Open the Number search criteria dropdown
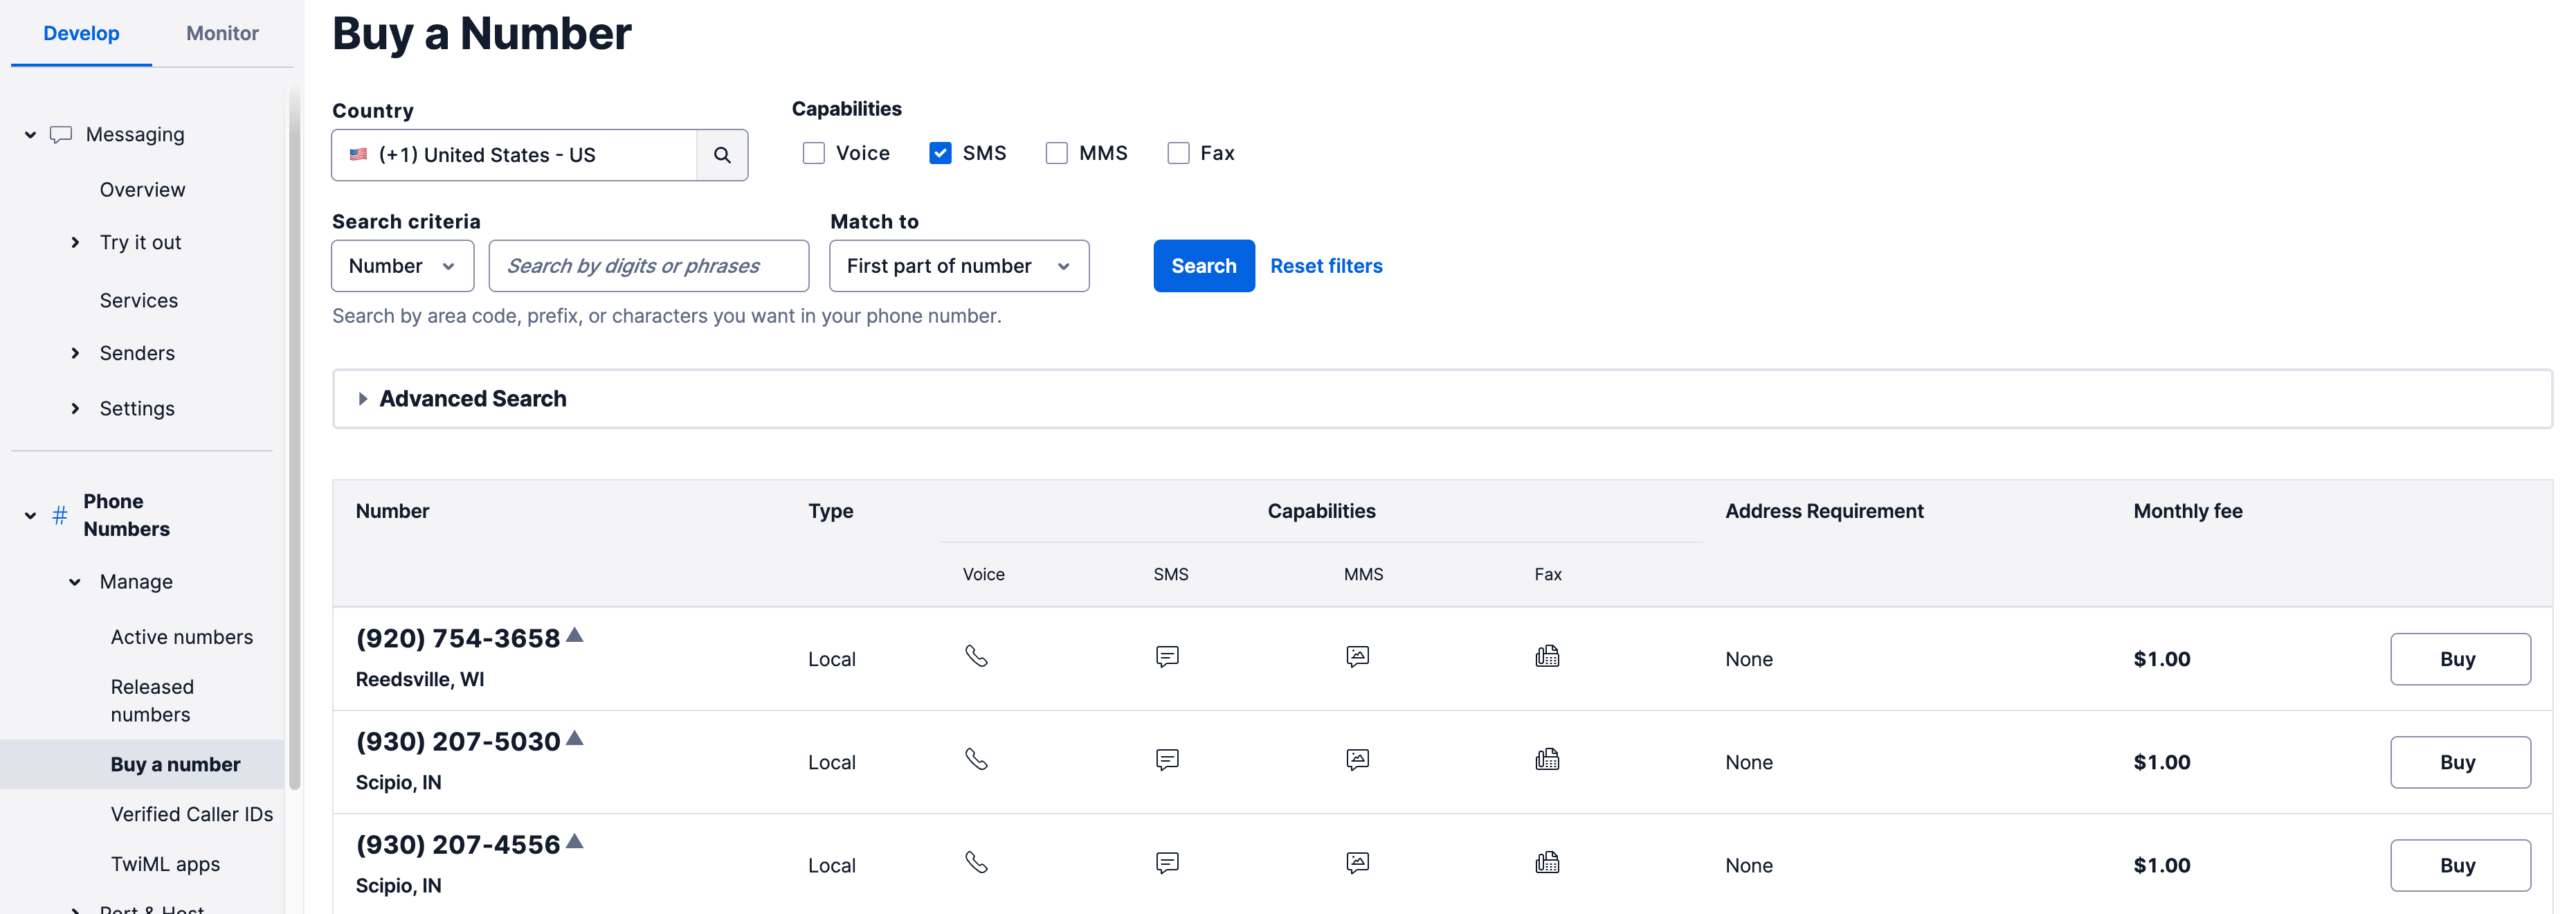 click(402, 266)
